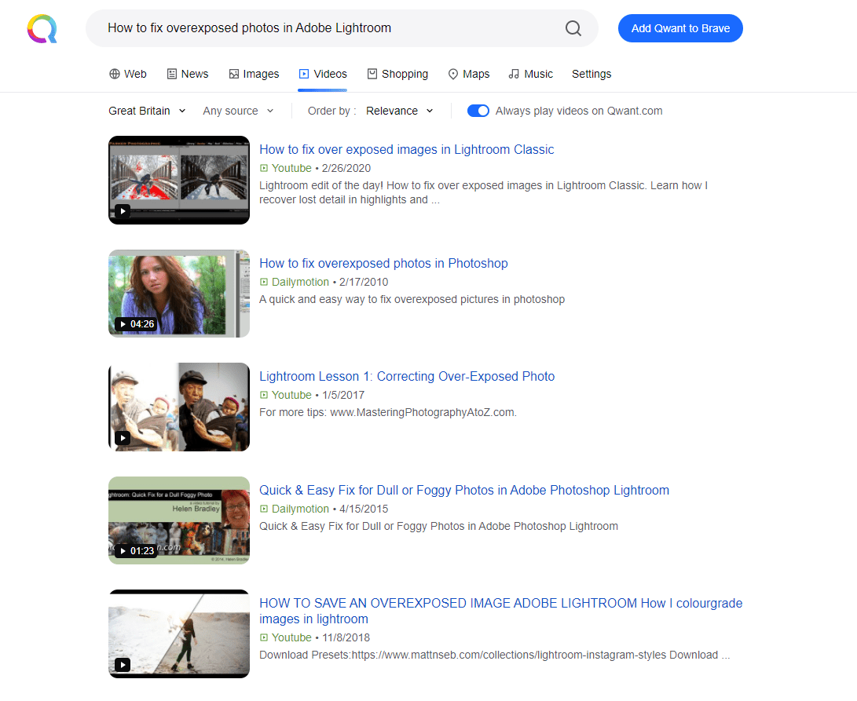Screen dimensions: 857x701
Task: Click description 'Lightroom edit of the day!' text
Action: 483,193
